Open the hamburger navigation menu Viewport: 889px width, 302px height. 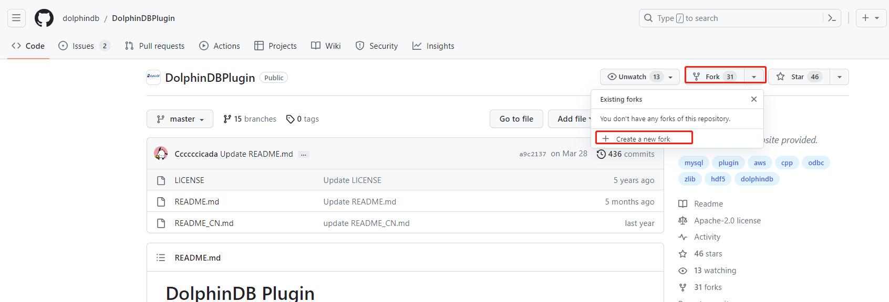[16, 18]
